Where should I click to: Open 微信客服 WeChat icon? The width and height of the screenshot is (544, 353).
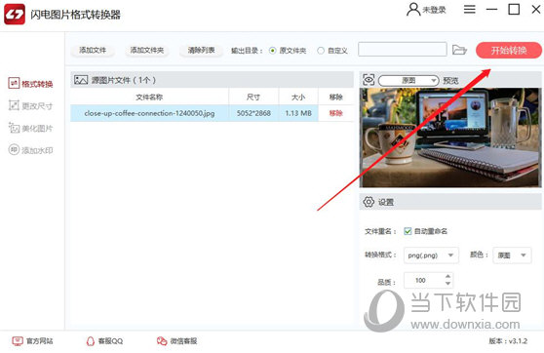pyautogui.click(x=162, y=341)
